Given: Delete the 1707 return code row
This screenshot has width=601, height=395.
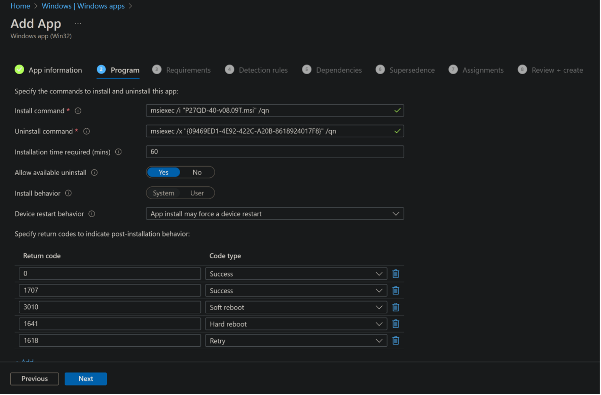Looking at the screenshot, I should (396, 291).
